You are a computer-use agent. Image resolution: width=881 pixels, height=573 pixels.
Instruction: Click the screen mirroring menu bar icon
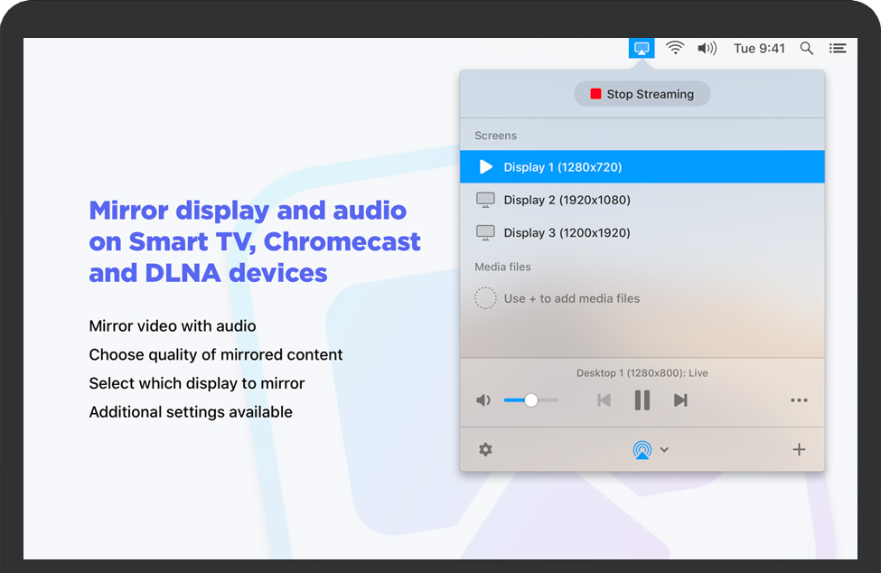click(642, 48)
